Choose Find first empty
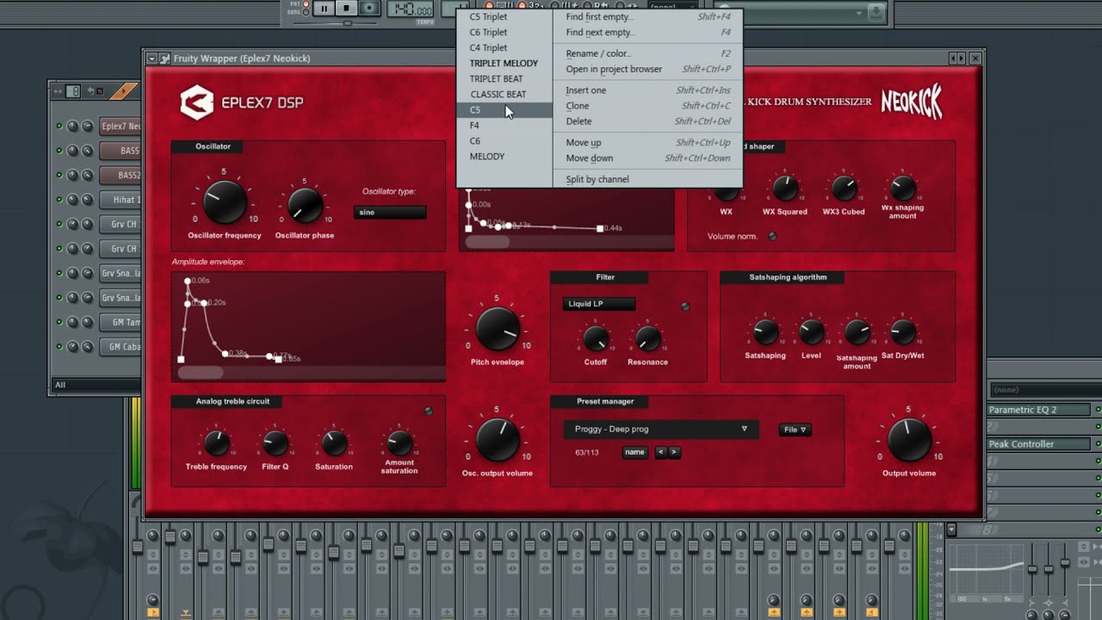Screen dimensions: 1102x620 pos(647,16)
